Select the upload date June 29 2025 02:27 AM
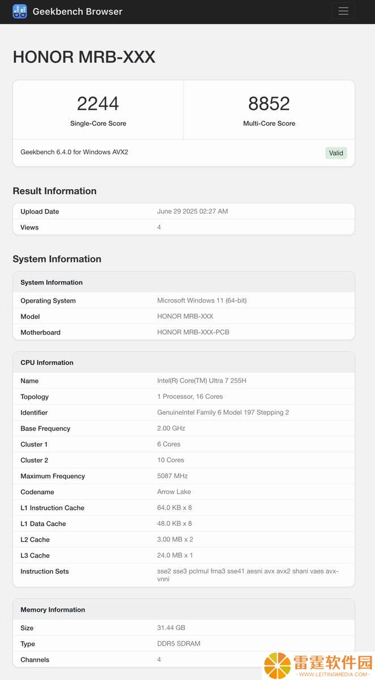Viewport: 375px width, 680px height. click(192, 211)
